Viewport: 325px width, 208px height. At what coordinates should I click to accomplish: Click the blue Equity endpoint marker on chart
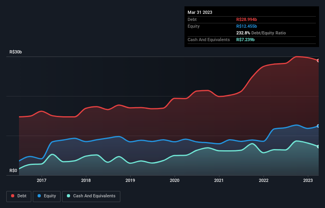click(x=318, y=126)
